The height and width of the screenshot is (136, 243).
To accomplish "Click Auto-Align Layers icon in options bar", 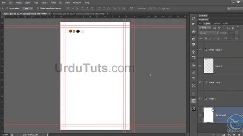I will 131,8.
